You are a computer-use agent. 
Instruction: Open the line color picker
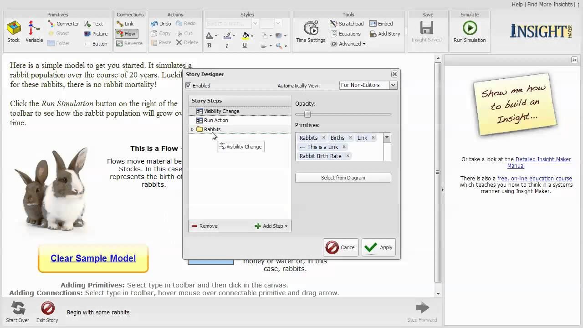[x=229, y=36]
